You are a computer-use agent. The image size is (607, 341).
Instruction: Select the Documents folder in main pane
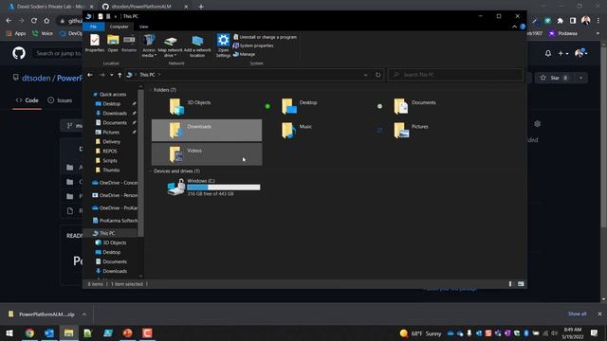[431, 106]
